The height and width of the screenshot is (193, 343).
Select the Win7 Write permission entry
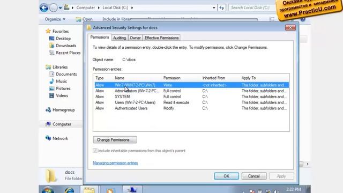(192, 85)
